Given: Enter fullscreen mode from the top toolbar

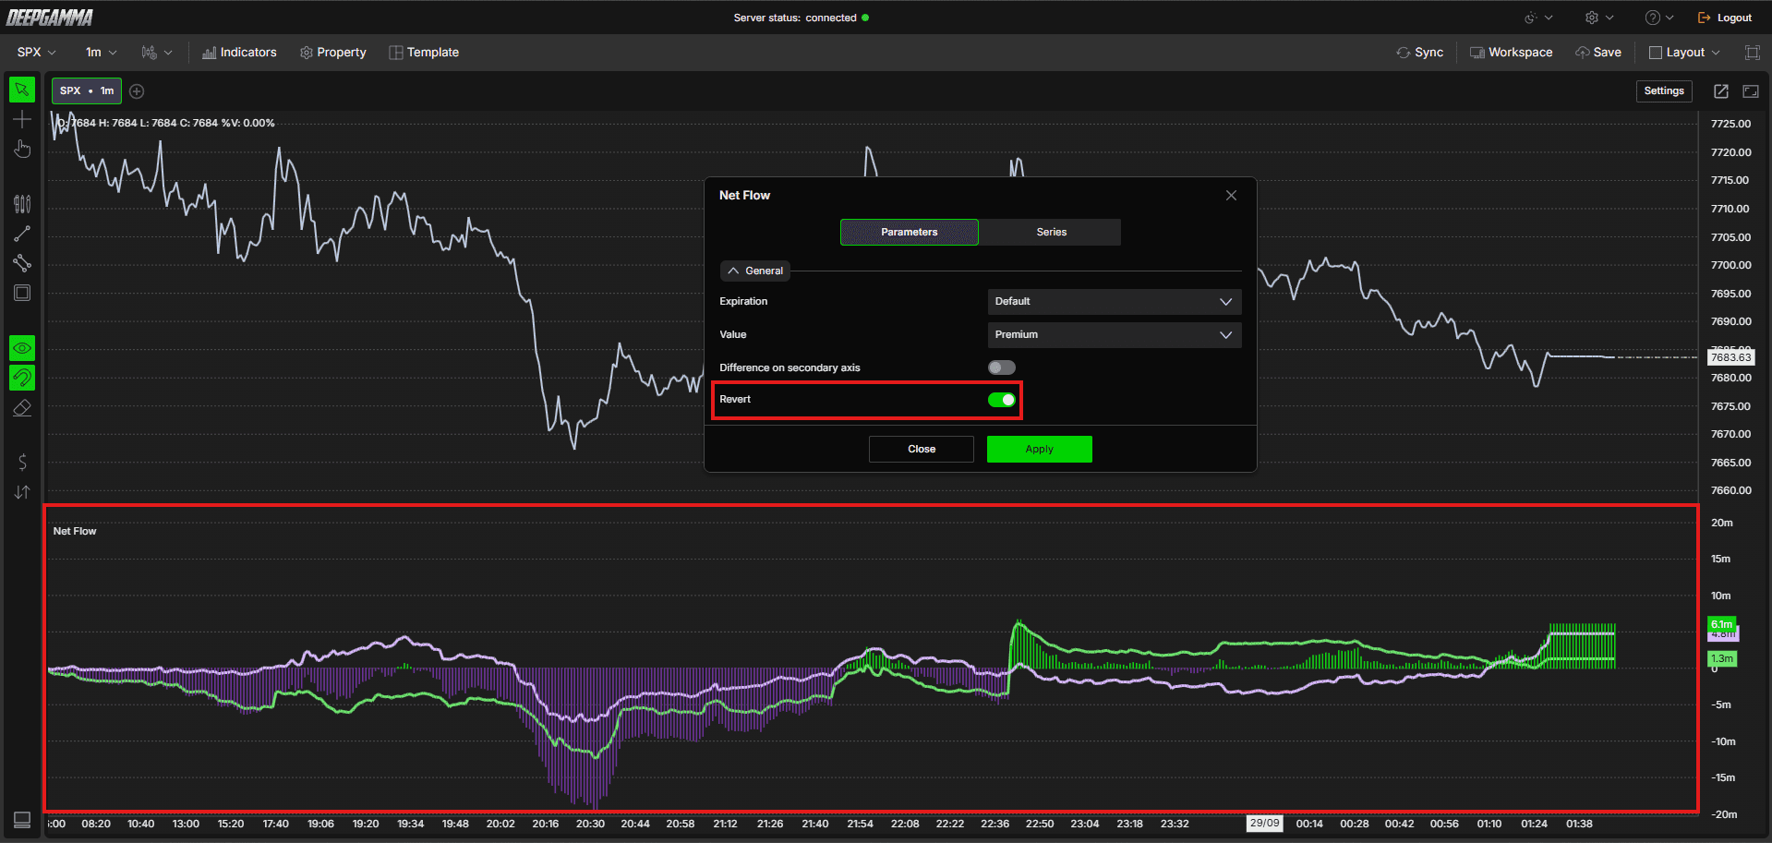Looking at the screenshot, I should [x=1752, y=53].
